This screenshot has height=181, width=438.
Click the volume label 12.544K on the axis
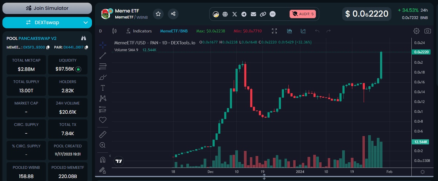point(421,142)
